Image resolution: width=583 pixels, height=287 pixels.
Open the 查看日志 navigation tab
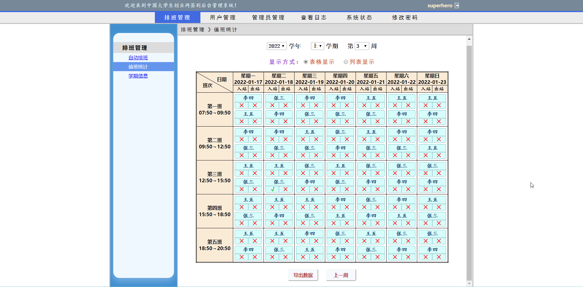(314, 18)
